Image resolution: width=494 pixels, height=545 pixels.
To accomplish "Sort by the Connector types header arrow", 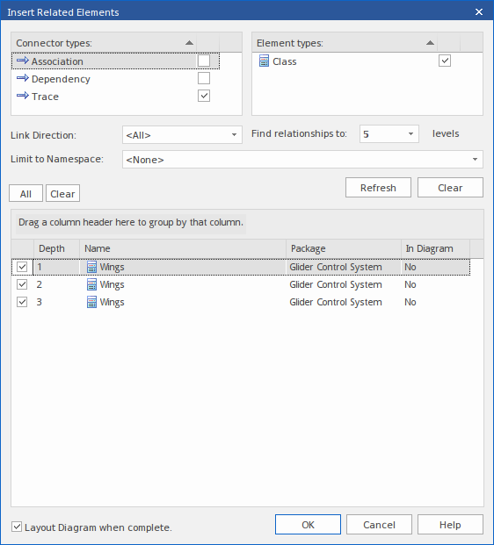I will [x=189, y=43].
